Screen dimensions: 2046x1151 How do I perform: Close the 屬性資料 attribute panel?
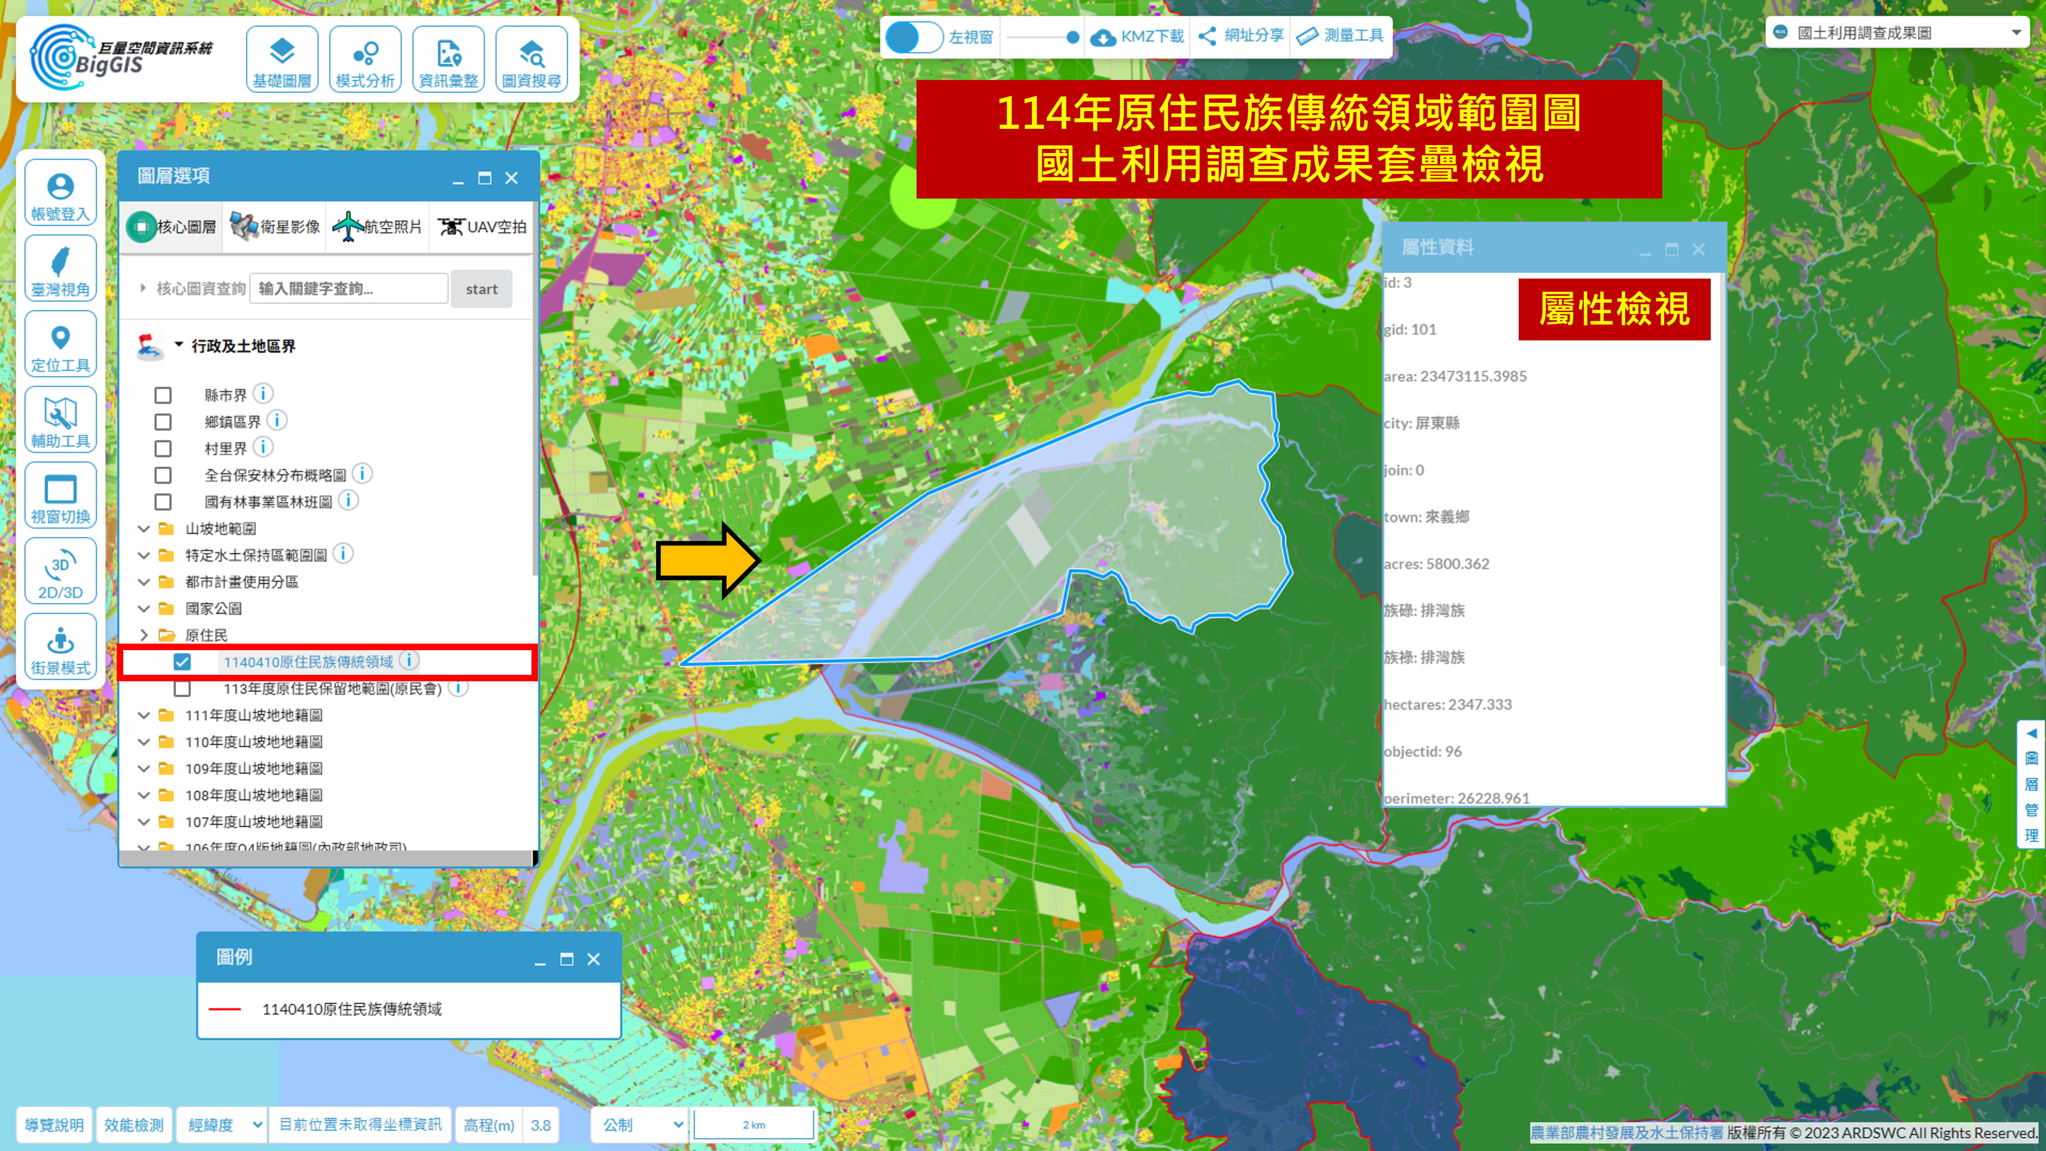tap(1698, 249)
